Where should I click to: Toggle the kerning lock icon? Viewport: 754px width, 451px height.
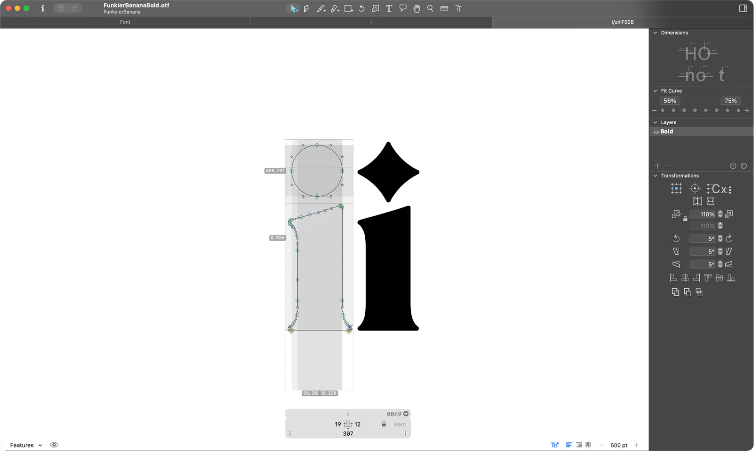[x=384, y=424]
